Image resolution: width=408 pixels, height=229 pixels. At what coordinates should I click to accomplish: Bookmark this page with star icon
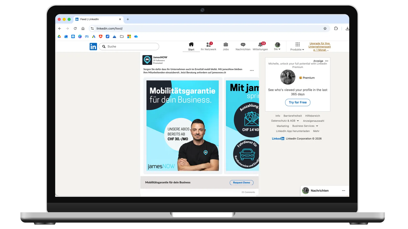click(x=325, y=28)
